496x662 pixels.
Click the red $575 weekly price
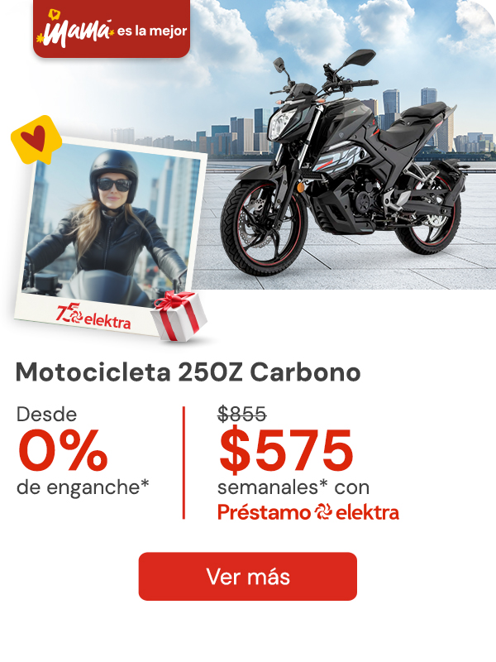[286, 450]
